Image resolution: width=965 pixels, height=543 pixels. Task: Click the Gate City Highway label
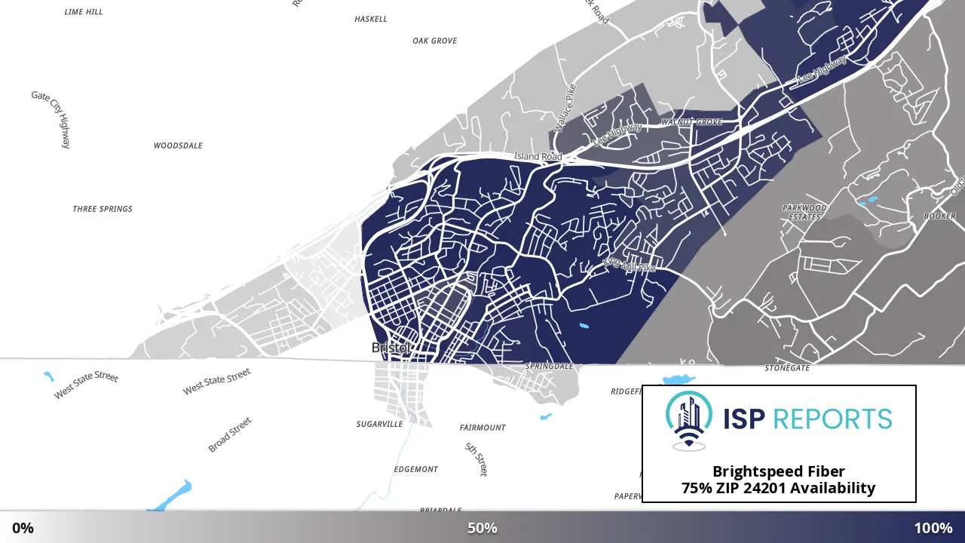51,119
